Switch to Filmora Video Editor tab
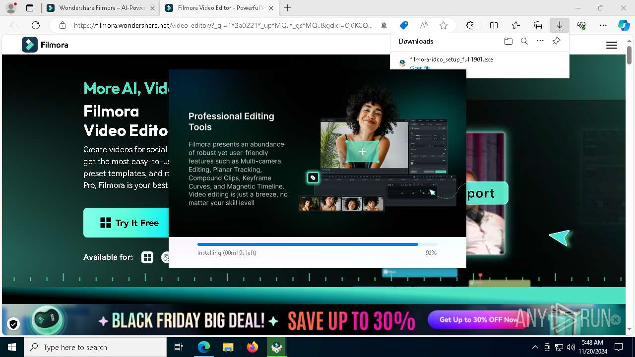Viewport: 635px width, 357px height. point(218,8)
